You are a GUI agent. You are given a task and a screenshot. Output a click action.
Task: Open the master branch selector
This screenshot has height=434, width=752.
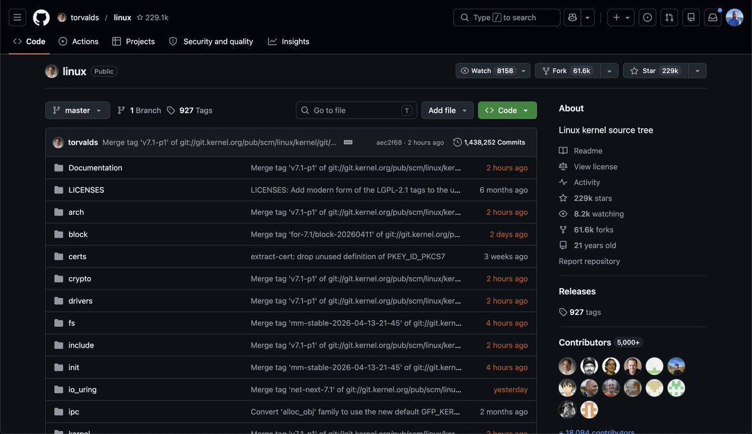pos(78,110)
